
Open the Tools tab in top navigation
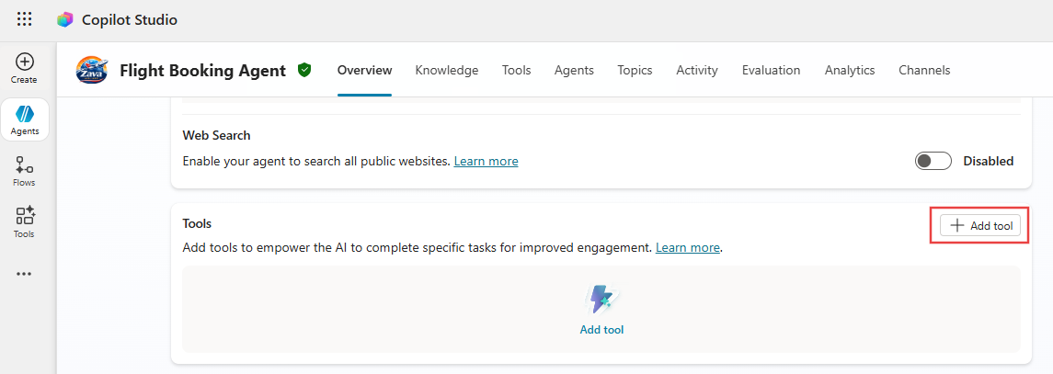pyautogui.click(x=517, y=70)
